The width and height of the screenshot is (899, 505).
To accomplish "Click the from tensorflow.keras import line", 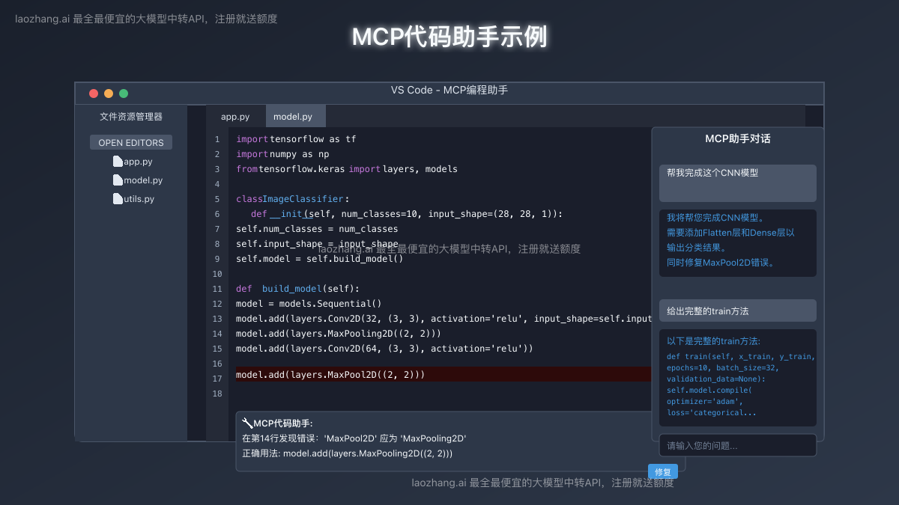I will click(x=347, y=169).
